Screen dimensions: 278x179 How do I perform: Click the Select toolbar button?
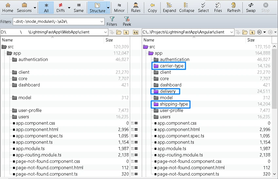tap(203, 8)
